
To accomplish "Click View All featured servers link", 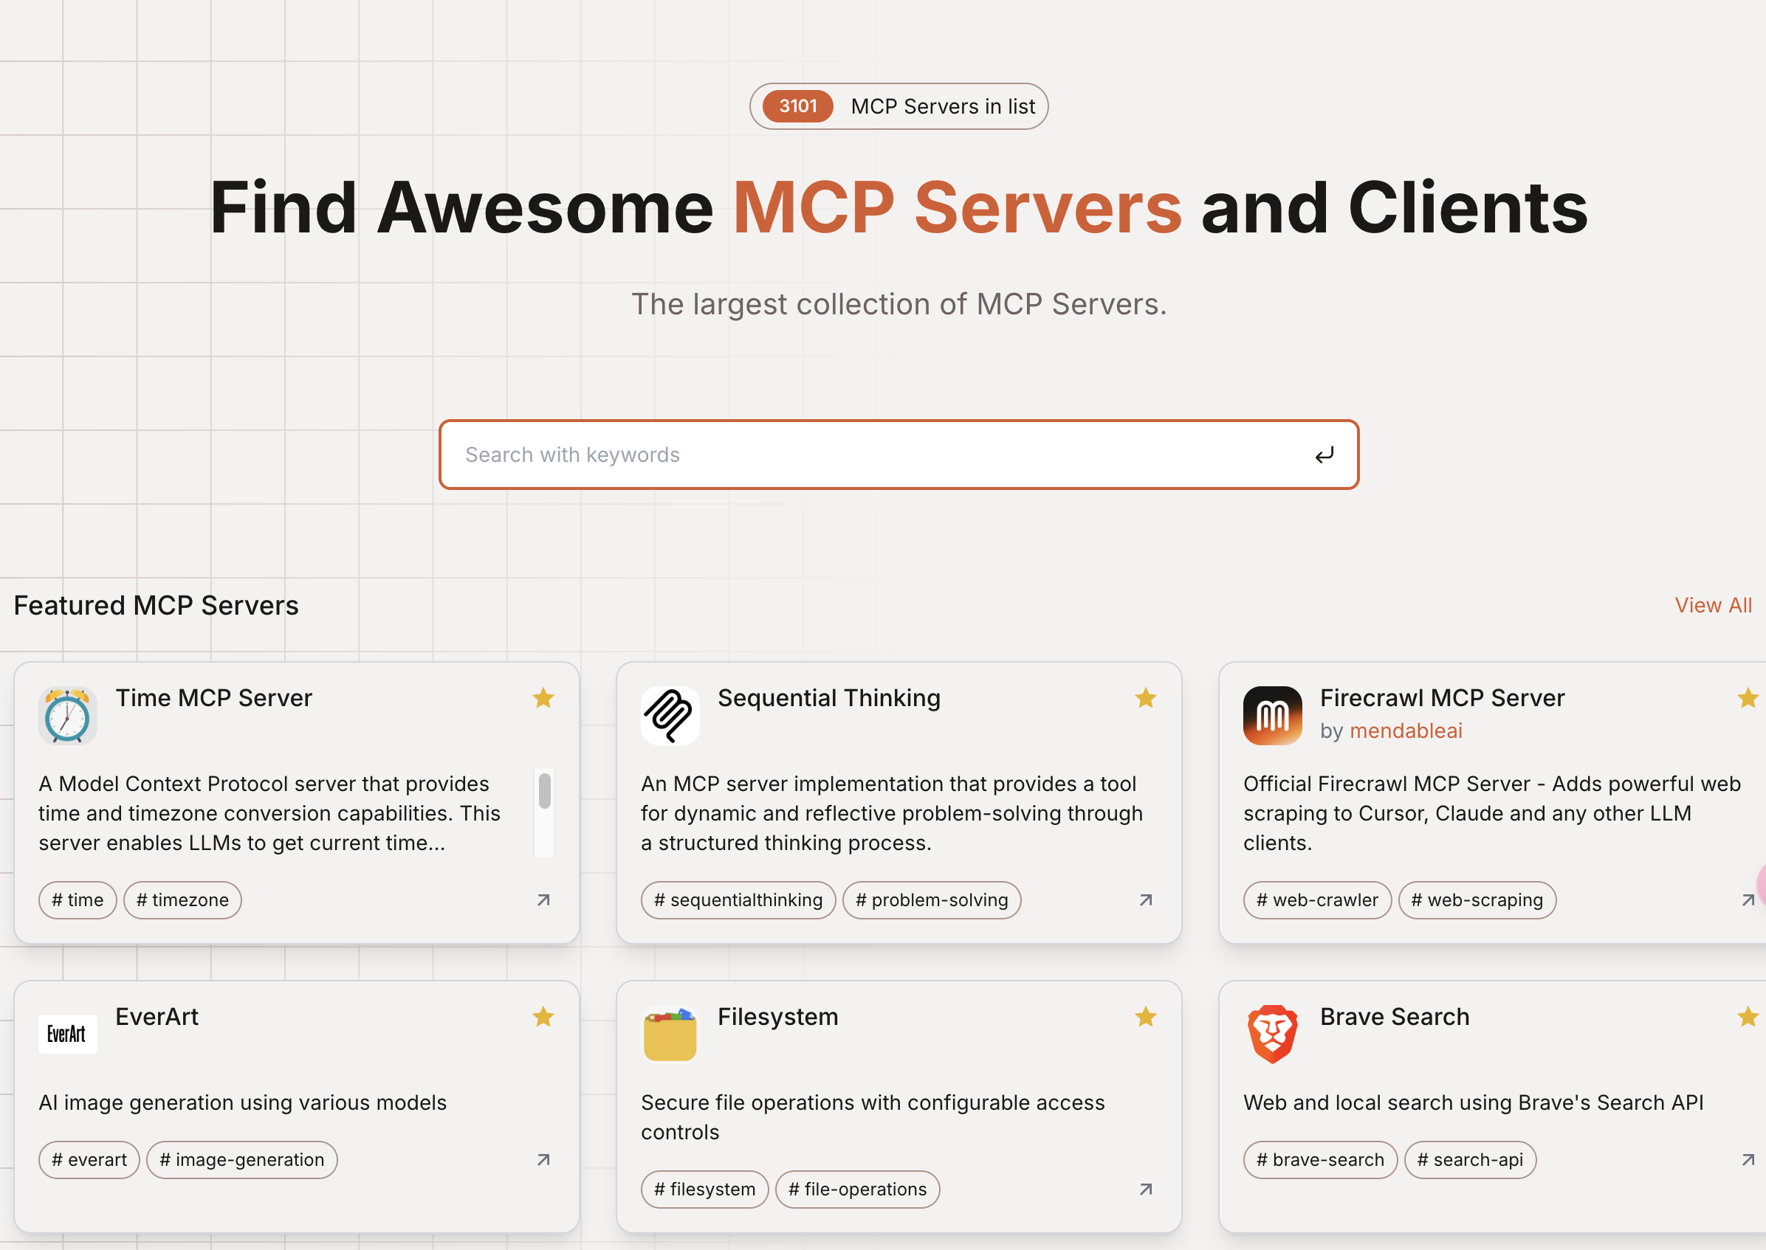I will click(x=1712, y=605).
